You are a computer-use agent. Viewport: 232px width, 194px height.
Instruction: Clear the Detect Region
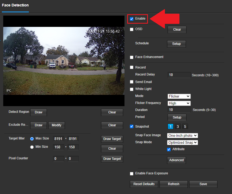[x=112, y=112]
